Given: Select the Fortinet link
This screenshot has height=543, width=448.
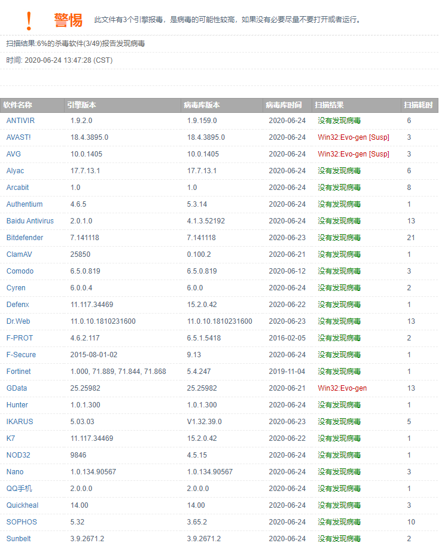Looking at the screenshot, I should tap(19, 372).
